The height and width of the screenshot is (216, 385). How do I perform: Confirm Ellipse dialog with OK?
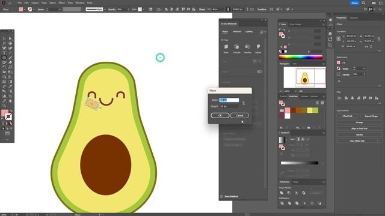click(x=220, y=115)
